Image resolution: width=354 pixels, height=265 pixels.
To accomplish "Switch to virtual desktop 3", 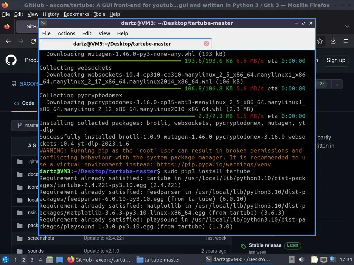I will pos(32,260).
